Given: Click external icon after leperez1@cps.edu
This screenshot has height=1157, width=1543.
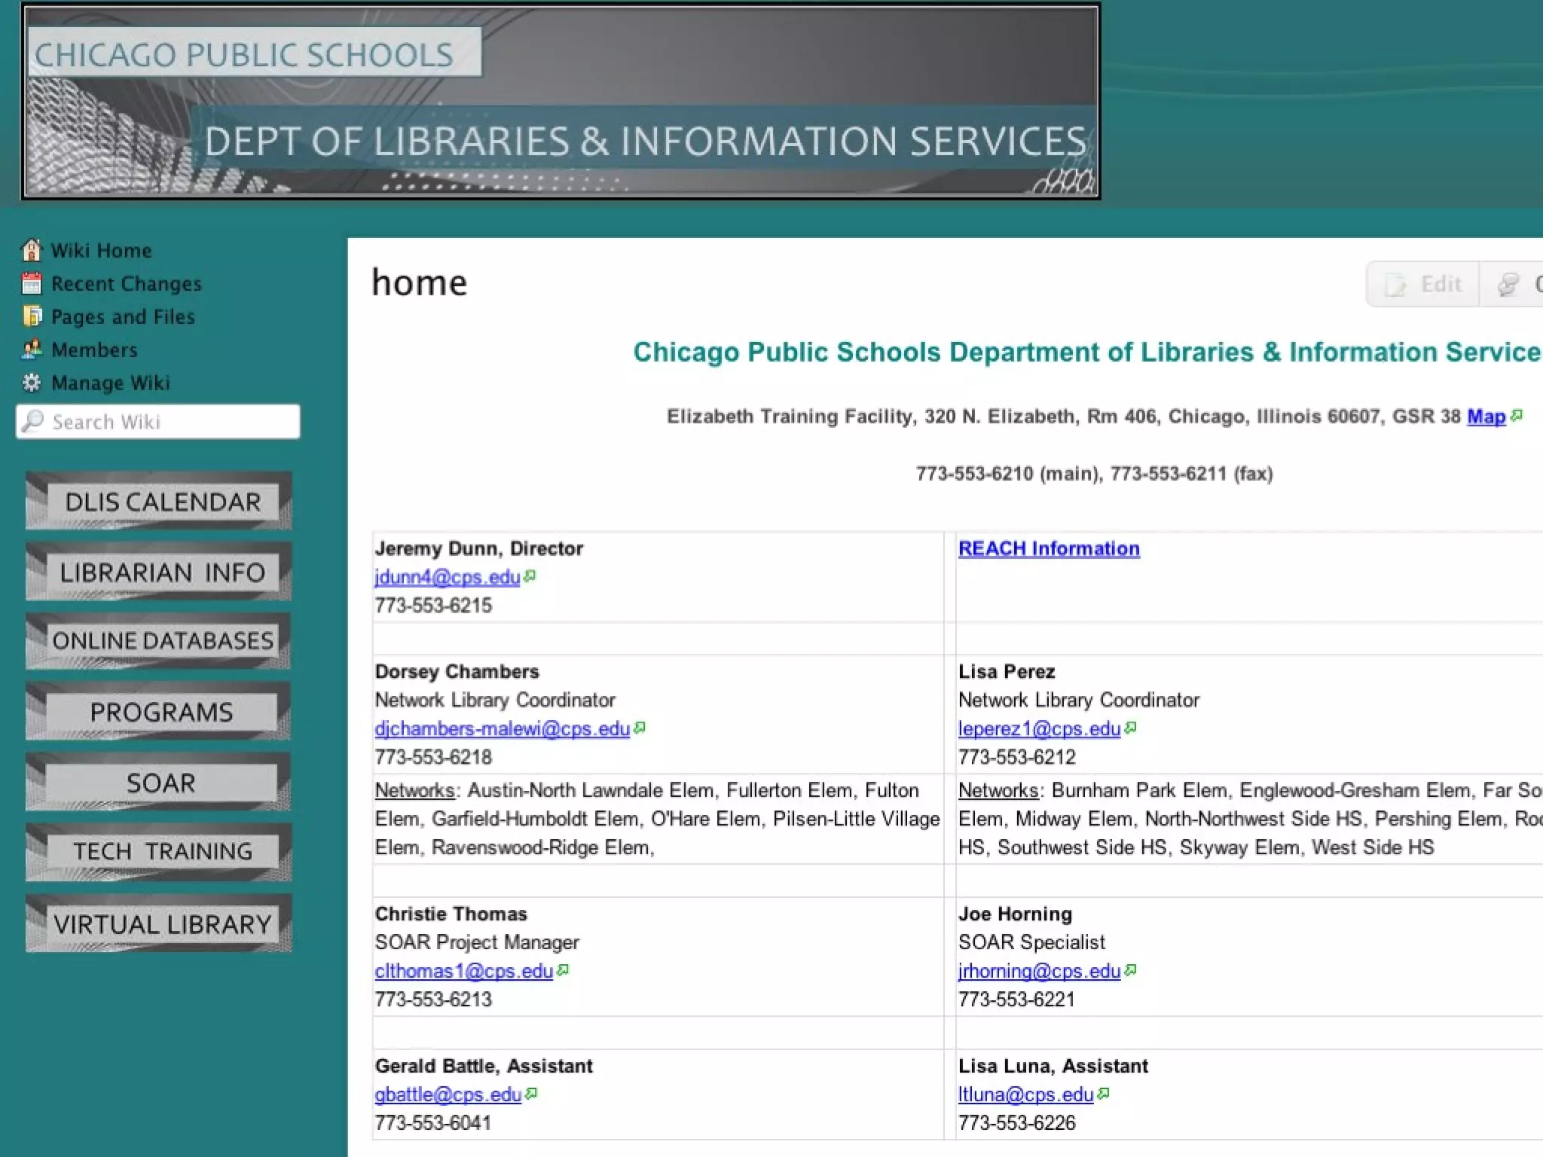Looking at the screenshot, I should pos(1130,728).
